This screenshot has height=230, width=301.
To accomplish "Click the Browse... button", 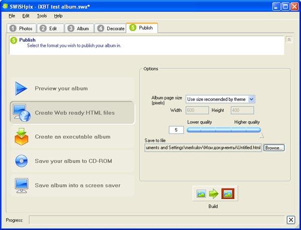I will click(x=274, y=148).
